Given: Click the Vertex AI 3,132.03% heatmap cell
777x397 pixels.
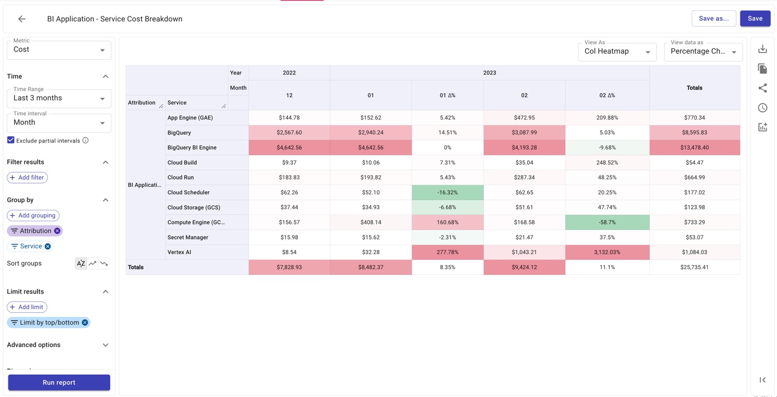Looking at the screenshot, I should coord(607,252).
